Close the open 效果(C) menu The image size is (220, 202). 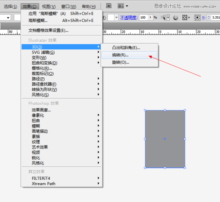[30, 6]
